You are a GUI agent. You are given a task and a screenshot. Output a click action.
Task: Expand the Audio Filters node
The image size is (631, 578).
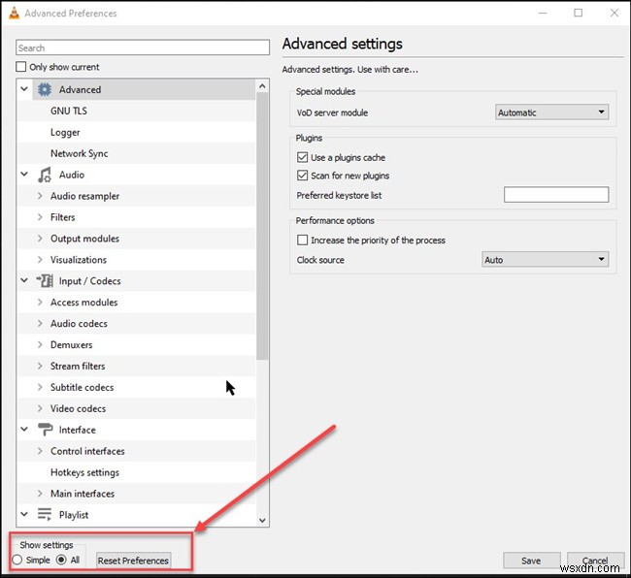click(x=40, y=217)
